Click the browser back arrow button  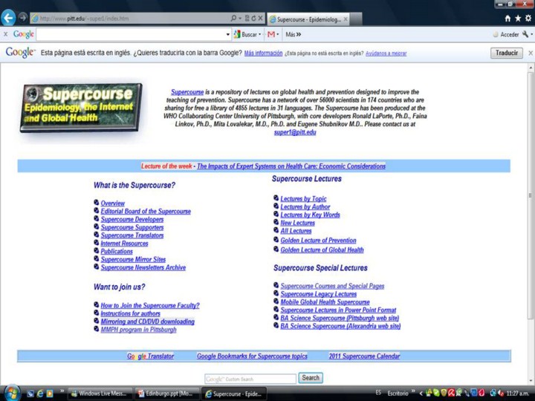(10, 18)
